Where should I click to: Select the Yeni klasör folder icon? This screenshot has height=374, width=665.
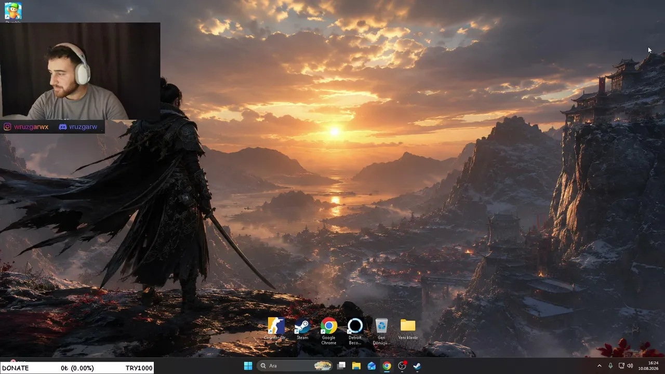coord(408,329)
